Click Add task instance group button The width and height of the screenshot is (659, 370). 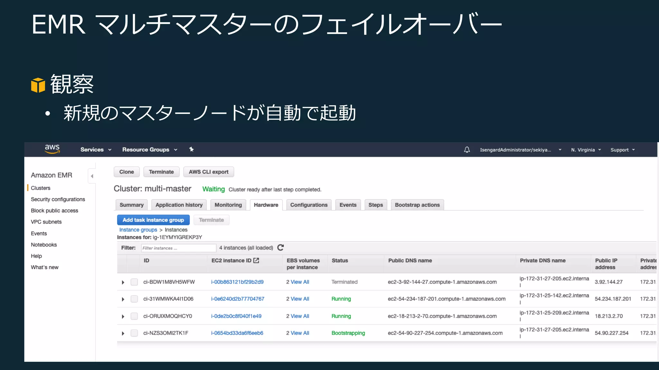[x=153, y=220]
